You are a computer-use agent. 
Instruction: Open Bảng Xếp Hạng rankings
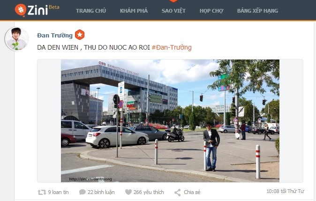tap(257, 11)
